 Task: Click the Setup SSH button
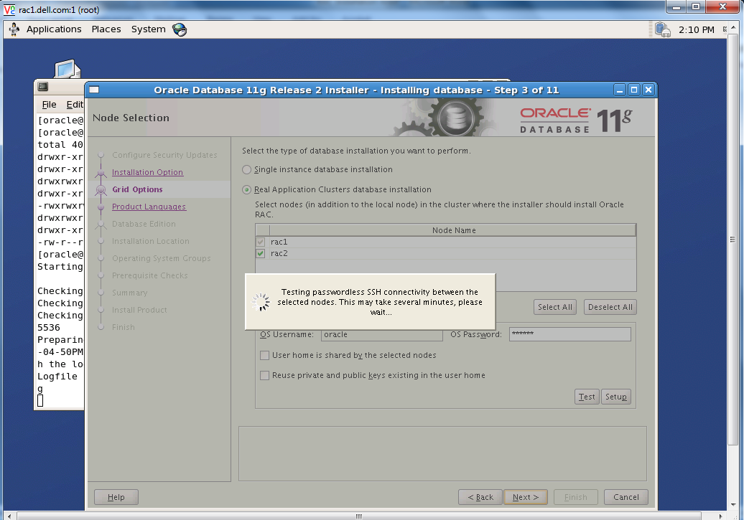click(616, 397)
